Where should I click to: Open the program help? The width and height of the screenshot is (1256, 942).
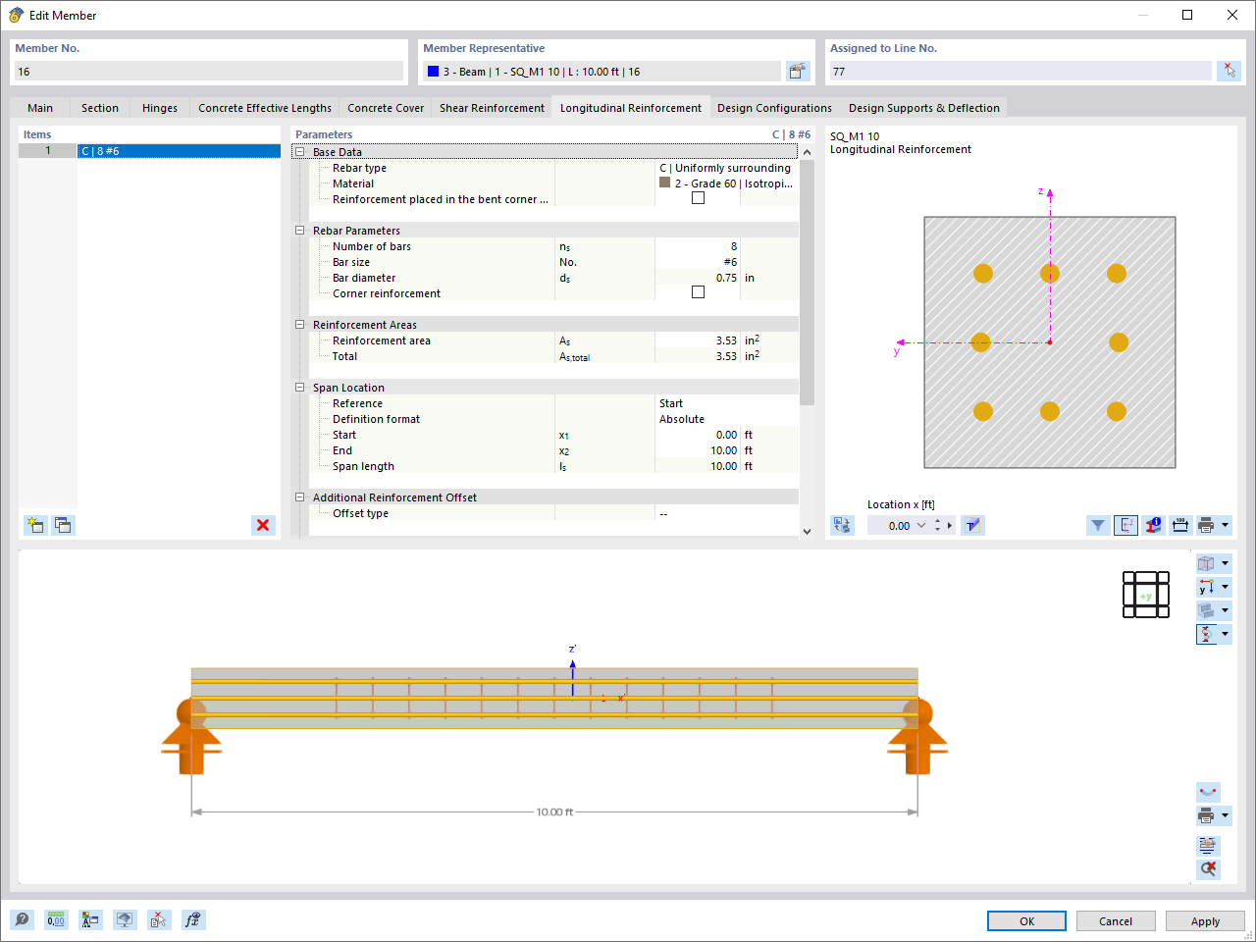click(21, 919)
